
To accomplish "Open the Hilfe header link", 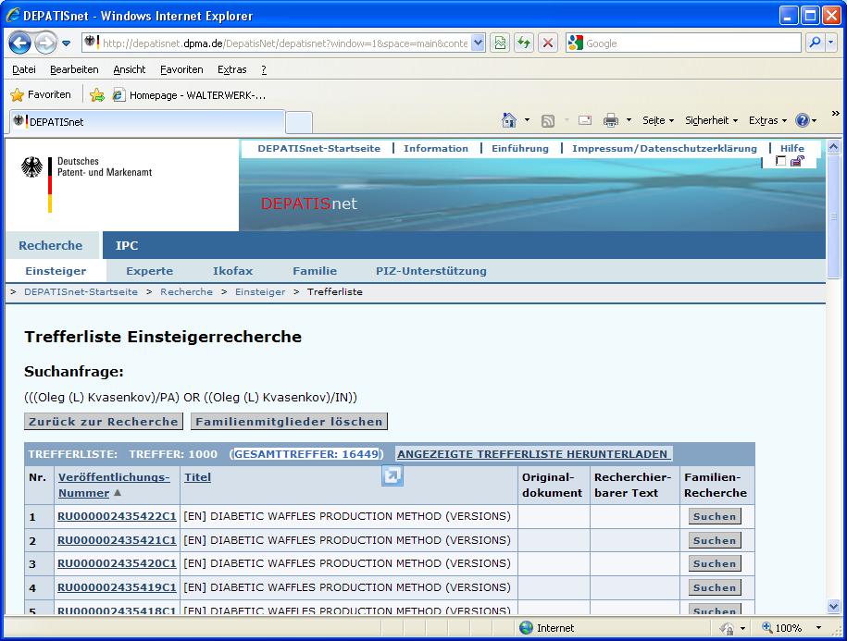I will pyautogui.click(x=792, y=148).
